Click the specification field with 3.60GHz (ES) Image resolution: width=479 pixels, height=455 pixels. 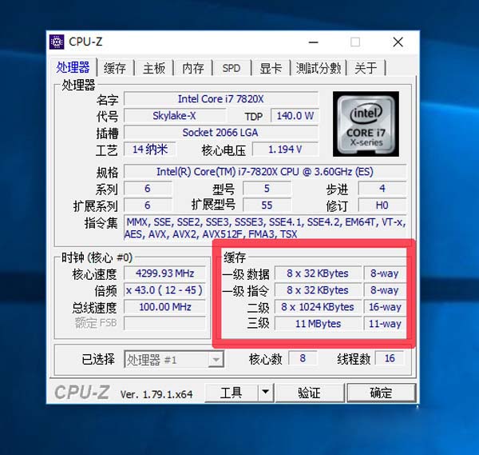coord(265,172)
